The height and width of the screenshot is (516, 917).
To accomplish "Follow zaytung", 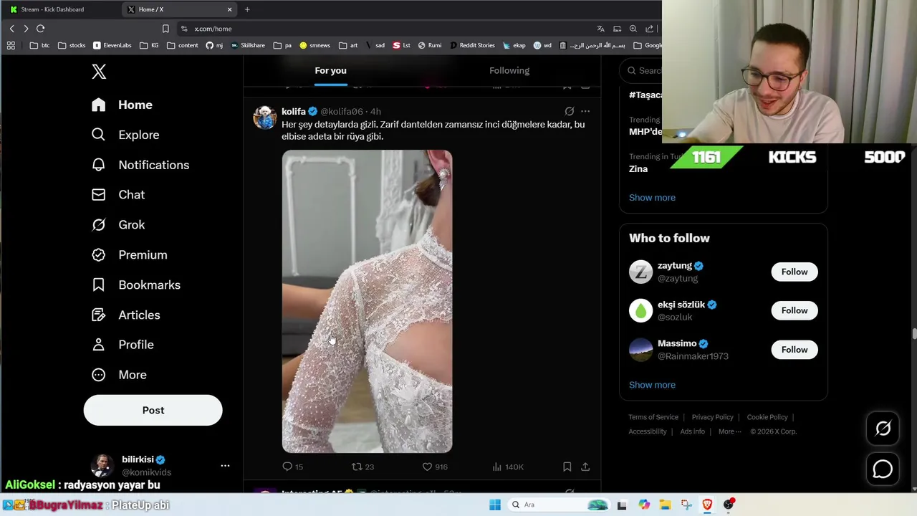I will tap(794, 272).
